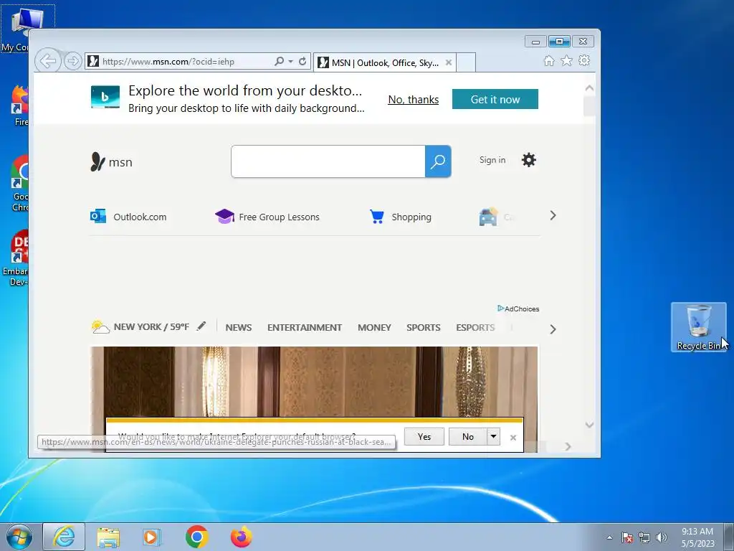Screen dimensions: 734x551
Task: Edit location with the pencil icon
Action: tap(201, 326)
